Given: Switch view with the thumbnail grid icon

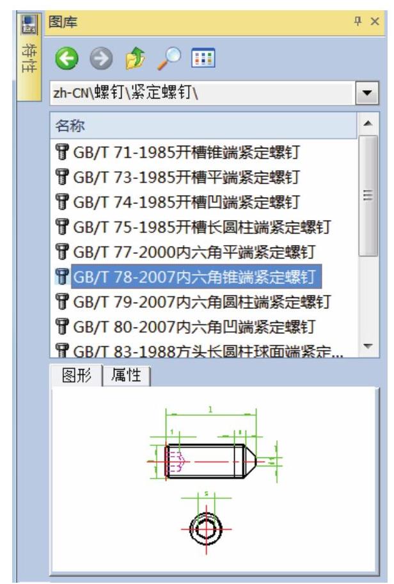Looking at the screenshot, I should [203, 58].
